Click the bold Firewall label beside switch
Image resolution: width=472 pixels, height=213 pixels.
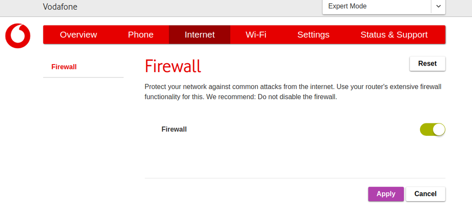coord(174,129)
